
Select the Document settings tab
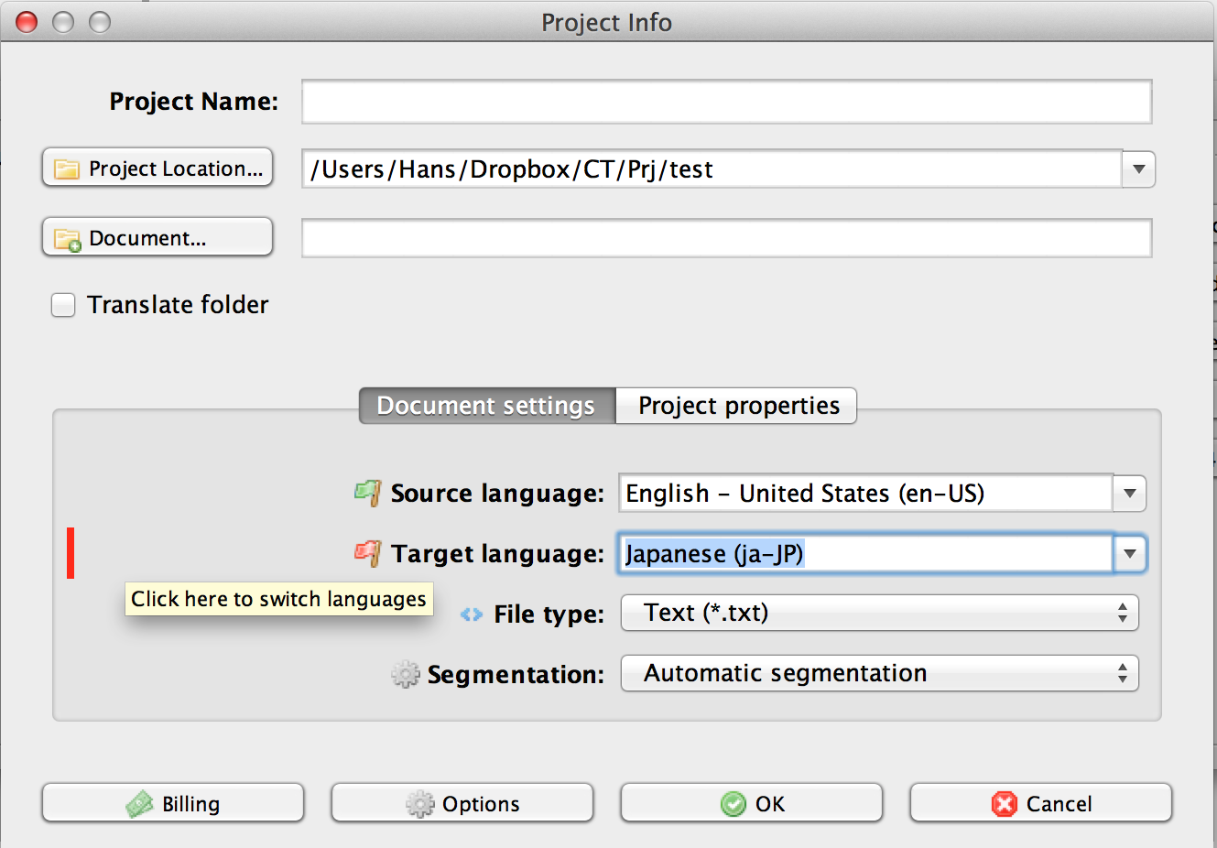click(x=486, y=406)
